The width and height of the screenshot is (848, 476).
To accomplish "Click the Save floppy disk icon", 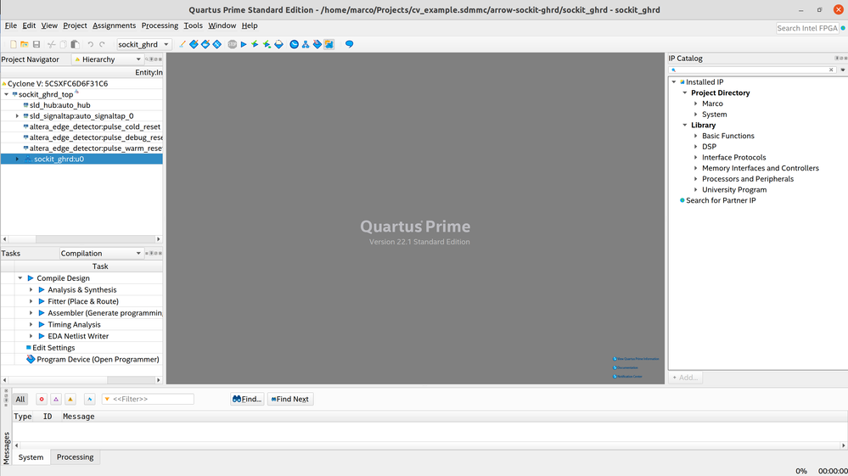I will 37,44.
